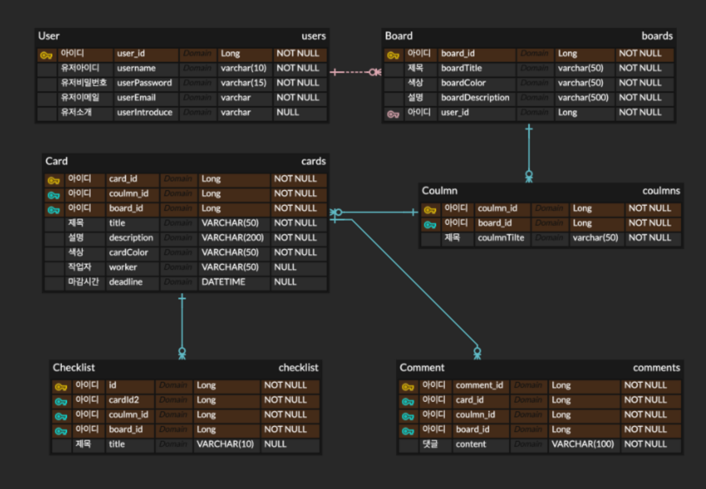Click the varchar(15) type of userPassword
The width and height of the screenshot is (706, 489).
[244, 83]
